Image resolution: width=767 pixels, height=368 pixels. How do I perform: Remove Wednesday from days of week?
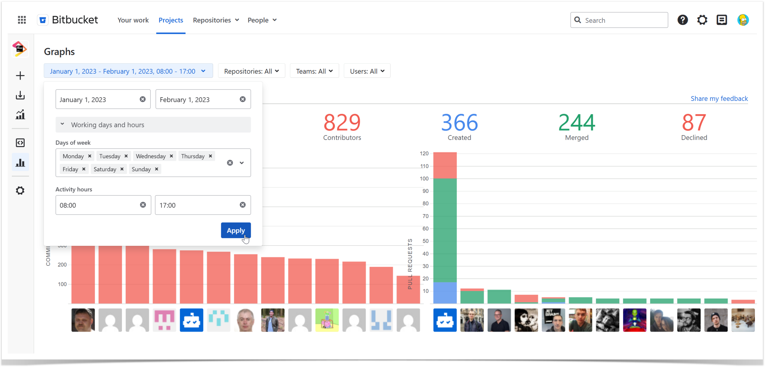point(171,156)
